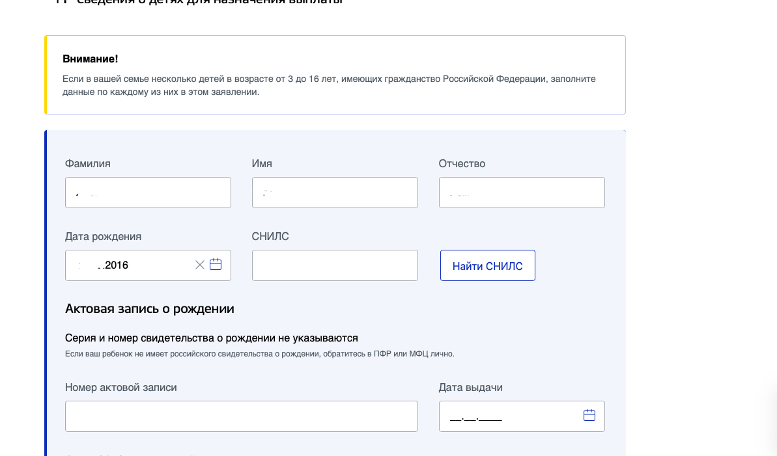Clear the Дата рождения field with the X icon
Image resolution: width=777 pixels, height=456 pixels.
point(200,265)
